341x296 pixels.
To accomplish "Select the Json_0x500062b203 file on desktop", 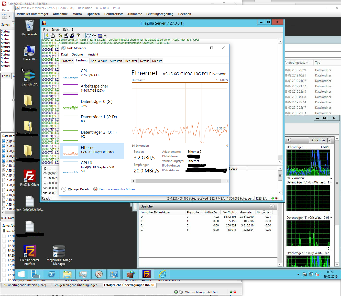I will 29,204.
